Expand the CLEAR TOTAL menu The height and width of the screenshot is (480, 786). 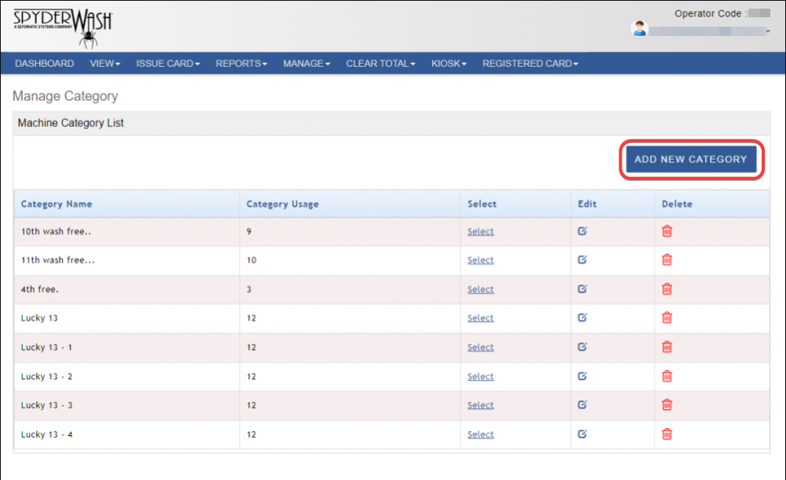(380, 63)
